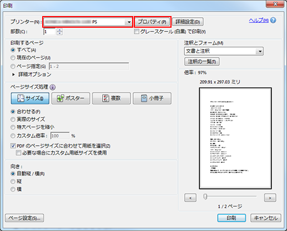
Task: Choose the ポスター poster layout button
Action: [x=71, y=98]
